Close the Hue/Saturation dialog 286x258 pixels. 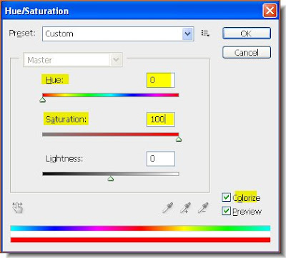270,11
